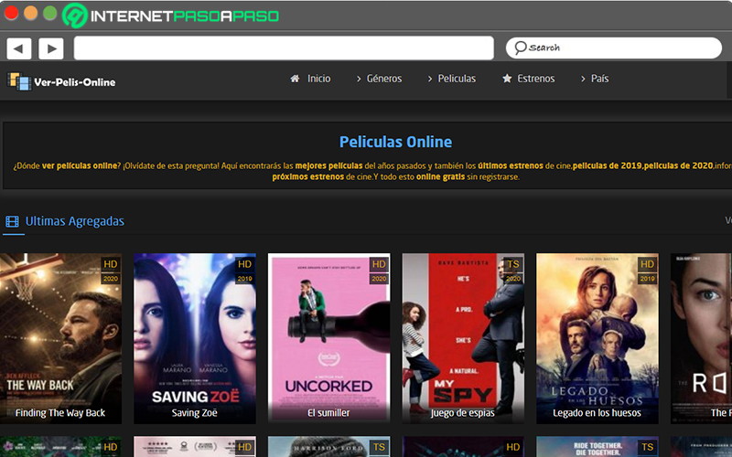Click the InternetPasoaPaso header logo
Viewport: 732px width, 457px height.
click(170, 16)
